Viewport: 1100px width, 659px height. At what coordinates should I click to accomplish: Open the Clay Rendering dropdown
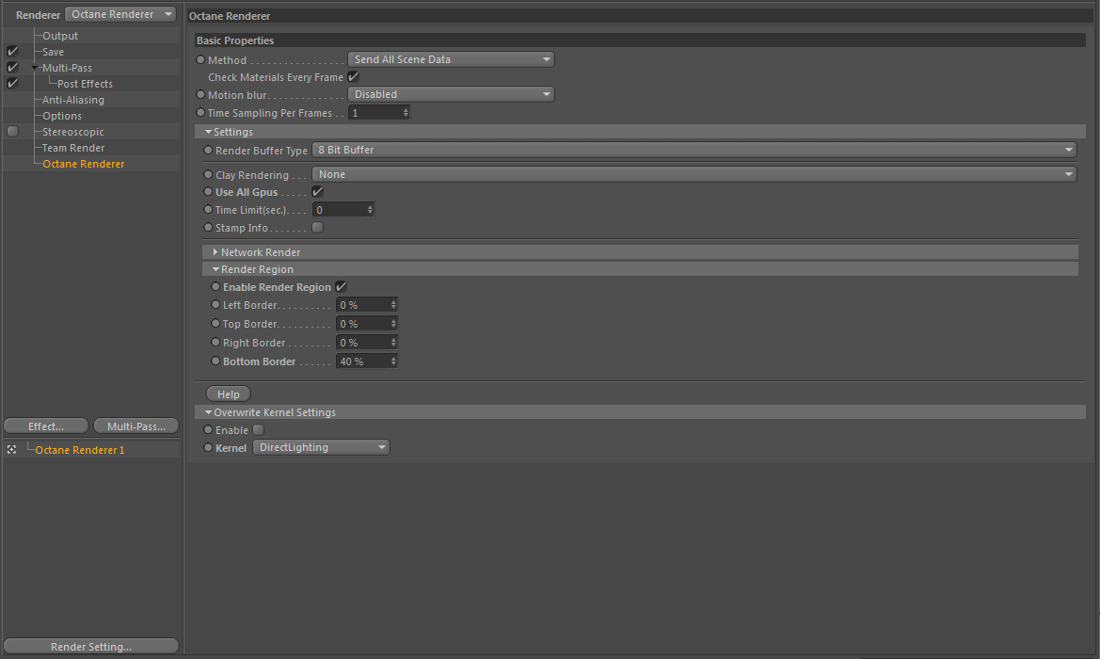click(693, 174)
